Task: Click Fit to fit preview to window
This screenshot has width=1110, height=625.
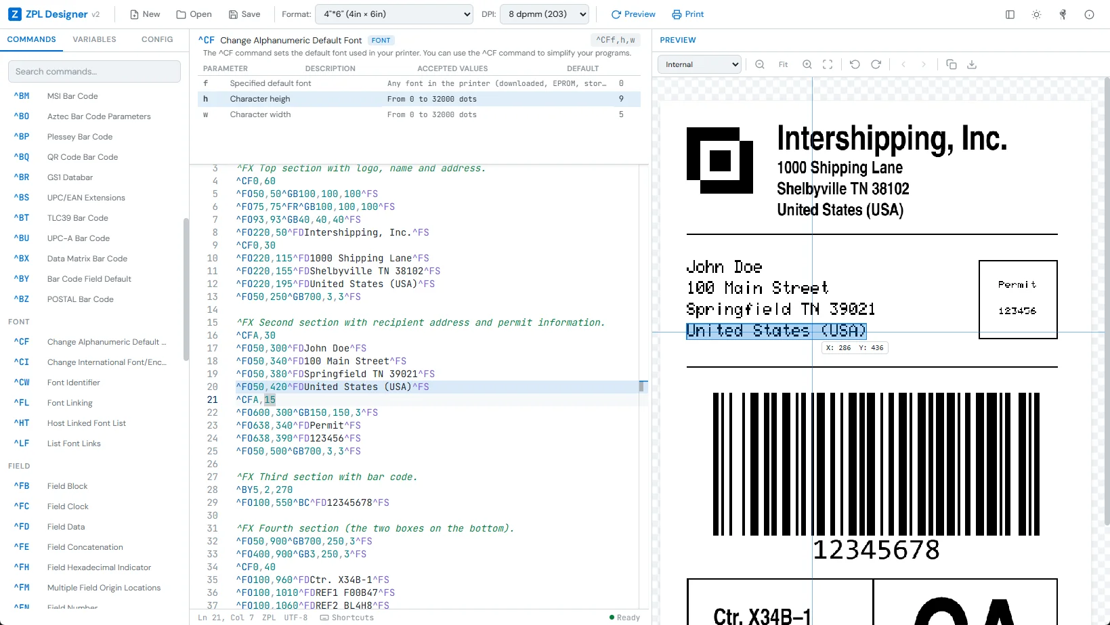Action: (x=783, y=64)
